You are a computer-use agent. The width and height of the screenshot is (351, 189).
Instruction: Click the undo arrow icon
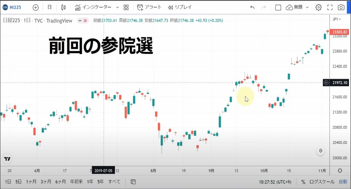[253, 7]
